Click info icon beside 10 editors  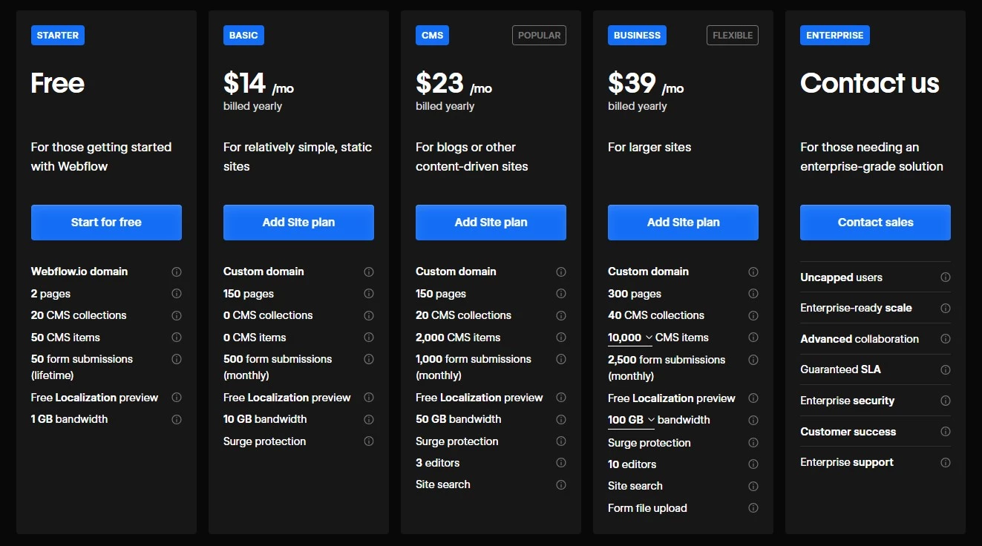pyautogui.click(x=753, y=464)
